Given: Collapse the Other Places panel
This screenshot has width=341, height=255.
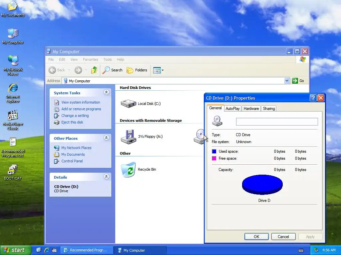Looking at the screenshot, I should (106, 138).
